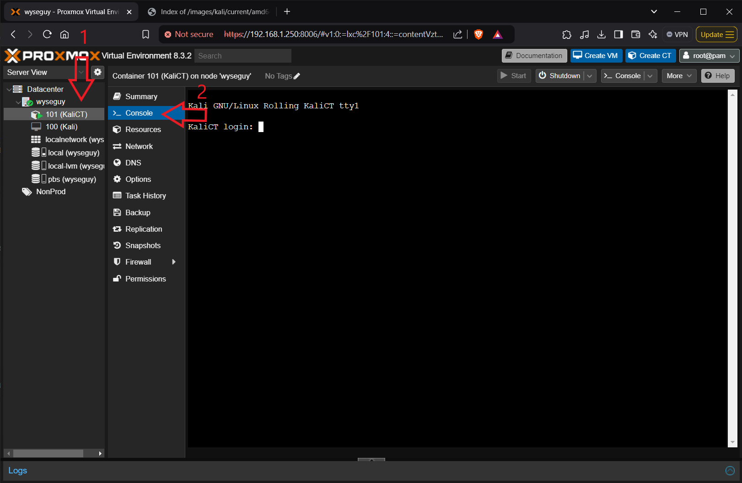The height and width of the screenshot is (483, 742).
Task: Focus the Proxmox Search field
Action: click(243, 56)
